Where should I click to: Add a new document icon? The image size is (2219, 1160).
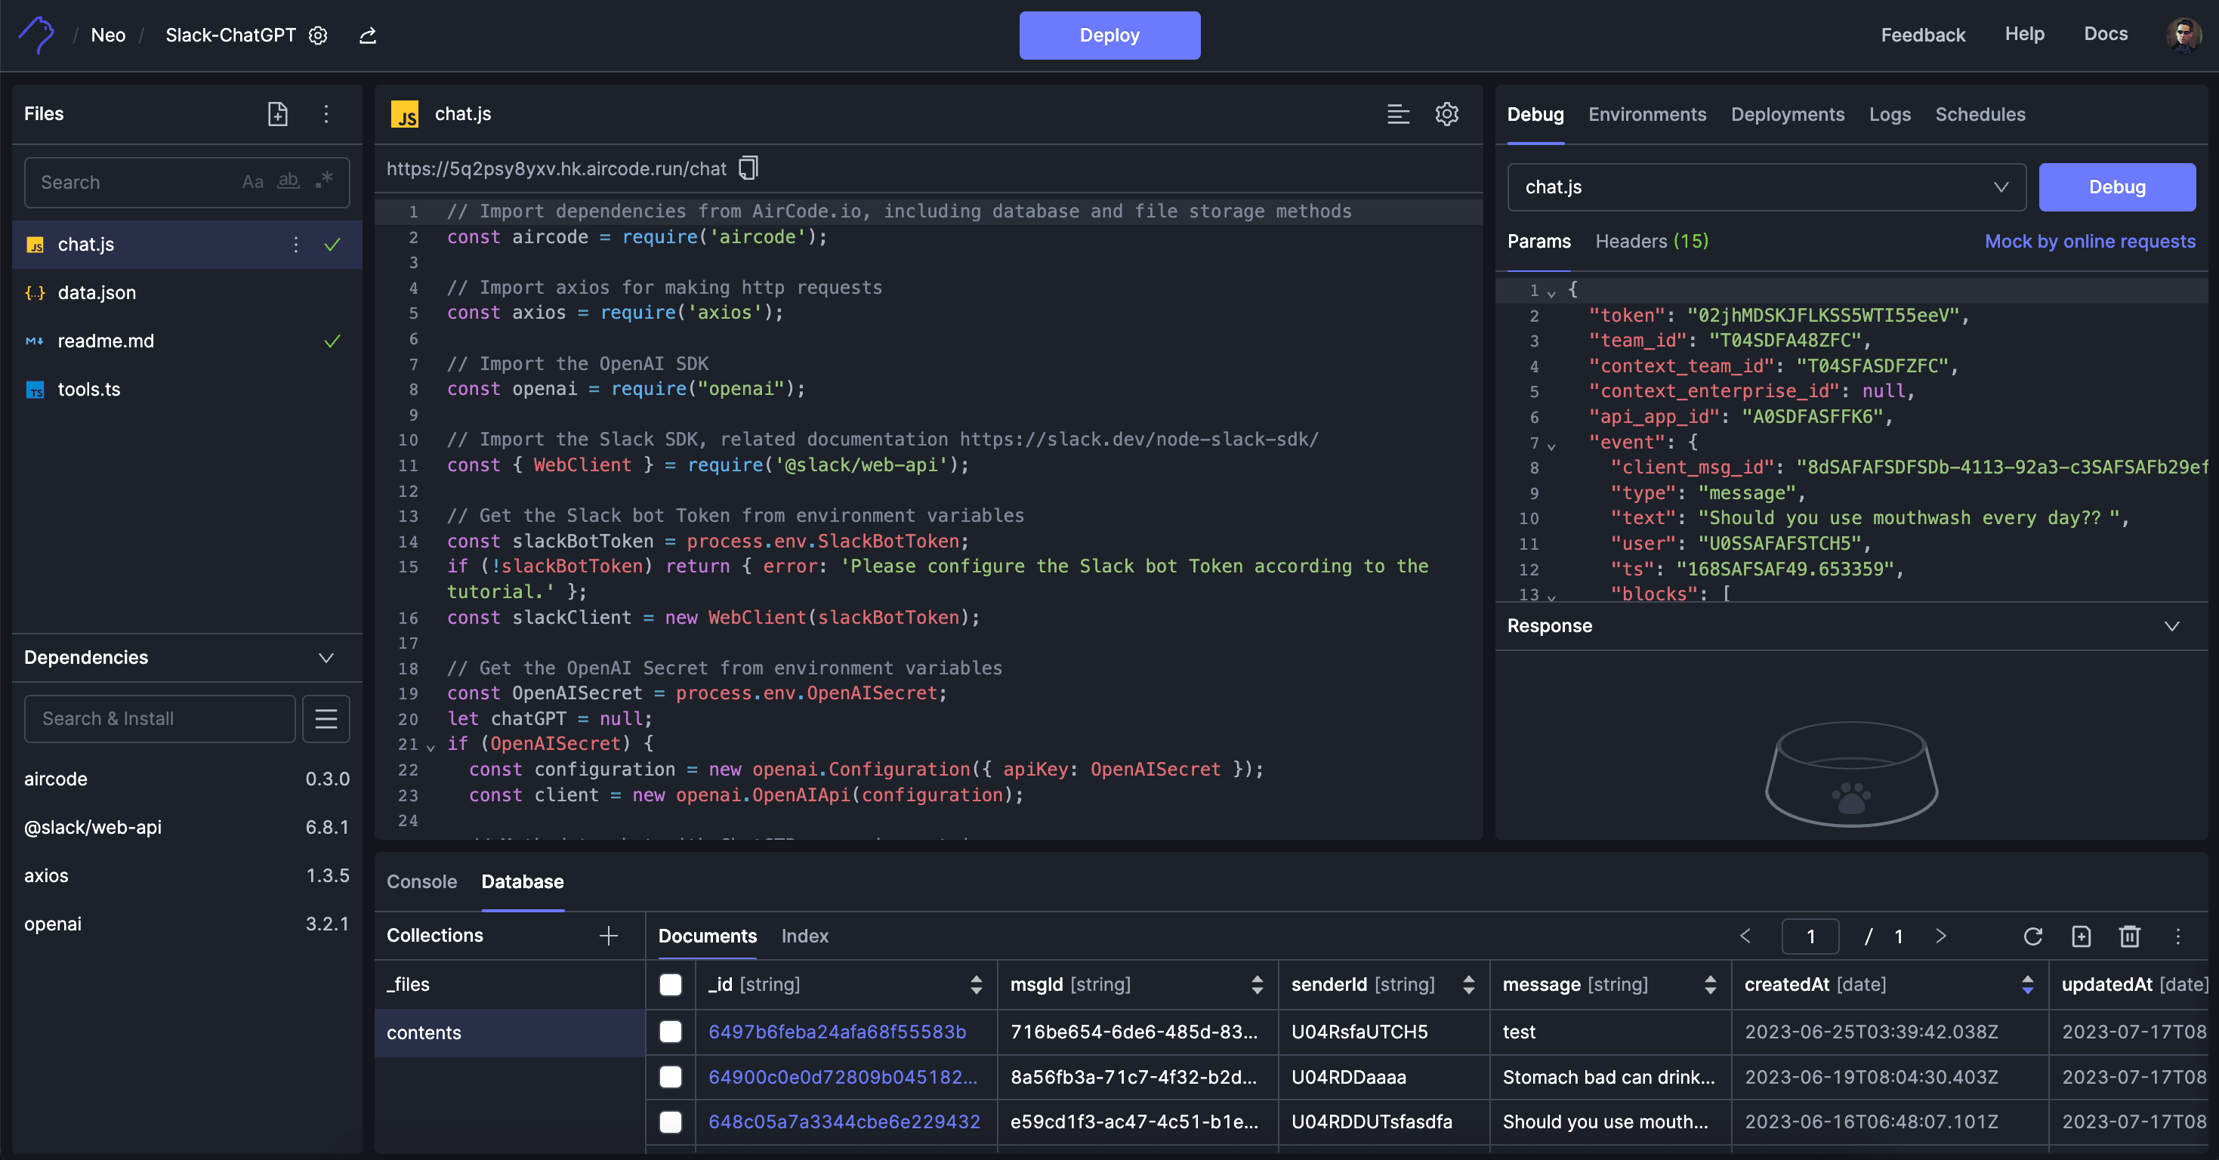[x=2082, y=936]
